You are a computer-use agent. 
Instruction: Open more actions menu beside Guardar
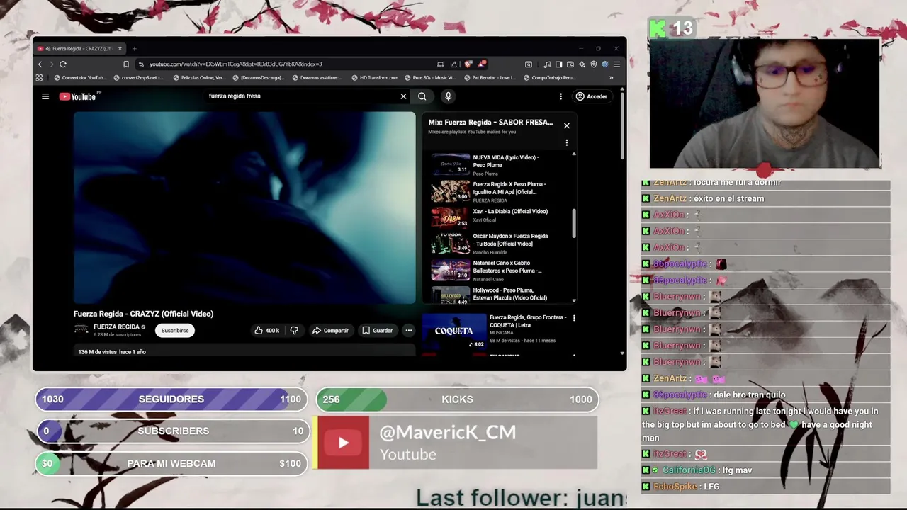408,330
